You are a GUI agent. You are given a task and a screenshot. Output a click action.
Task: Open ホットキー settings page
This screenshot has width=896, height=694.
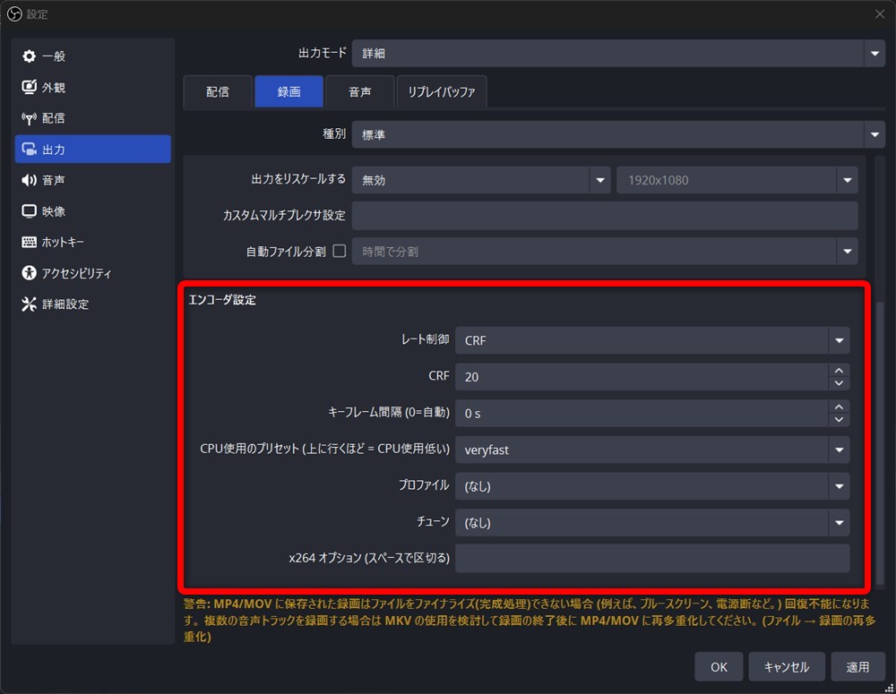tap(93, 242)
